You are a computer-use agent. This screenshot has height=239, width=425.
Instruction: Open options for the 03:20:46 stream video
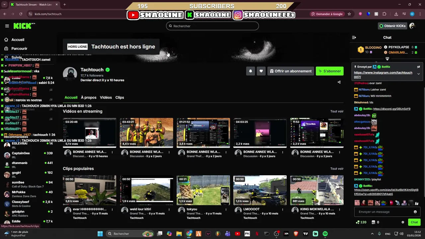click(112, 152)
